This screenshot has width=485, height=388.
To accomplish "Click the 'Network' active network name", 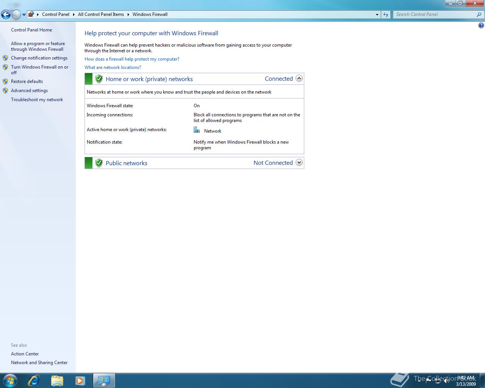I will coord(213,131).
